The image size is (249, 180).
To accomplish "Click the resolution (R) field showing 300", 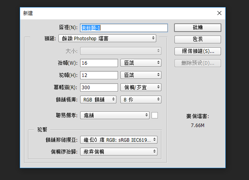I will (x=99, y=87).
